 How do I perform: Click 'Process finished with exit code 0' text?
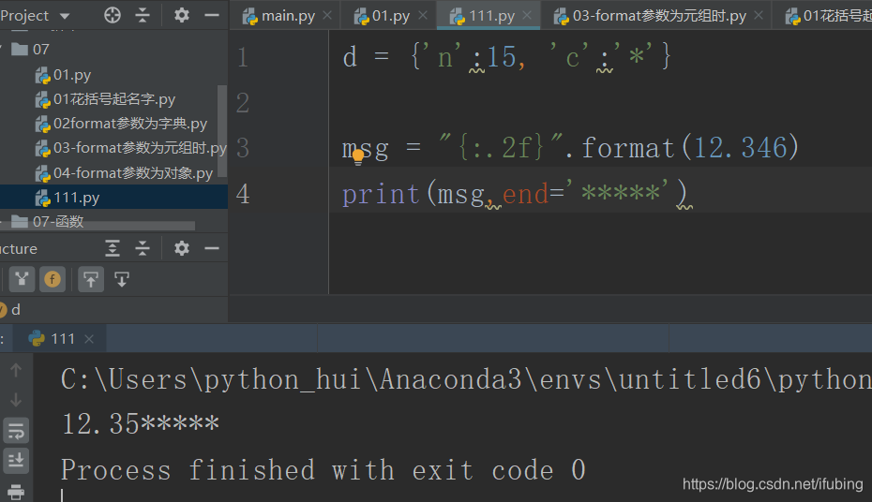323,470
